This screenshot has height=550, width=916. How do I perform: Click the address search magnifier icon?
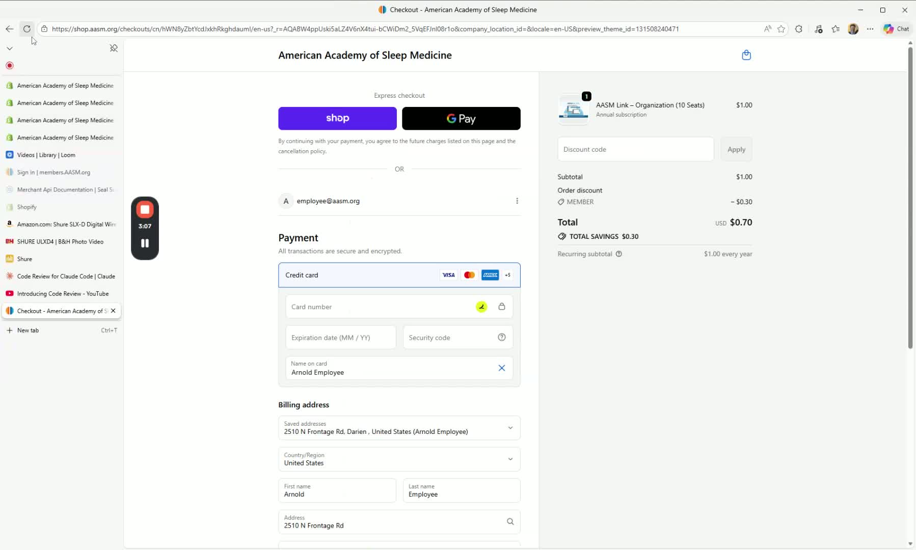pos(510,521)
